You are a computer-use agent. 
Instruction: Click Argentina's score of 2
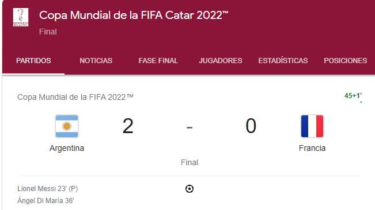[x=128, y=126]
